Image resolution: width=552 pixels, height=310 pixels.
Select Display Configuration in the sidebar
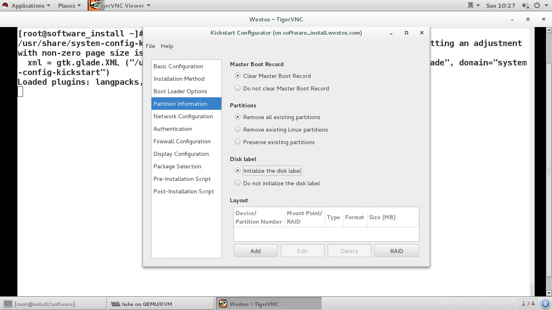[x=186, y=154]
